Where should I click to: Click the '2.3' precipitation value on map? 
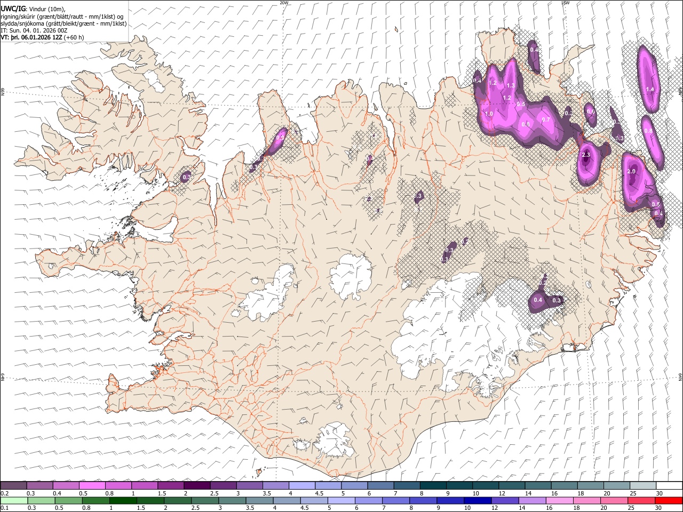[586, 155]
